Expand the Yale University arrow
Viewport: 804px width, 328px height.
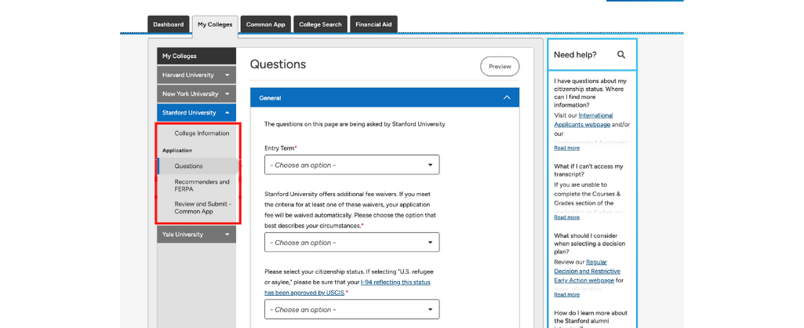tap(227, 235)
